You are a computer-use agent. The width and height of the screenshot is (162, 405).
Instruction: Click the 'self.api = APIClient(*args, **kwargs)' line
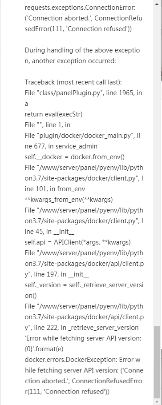coord(78,242)
